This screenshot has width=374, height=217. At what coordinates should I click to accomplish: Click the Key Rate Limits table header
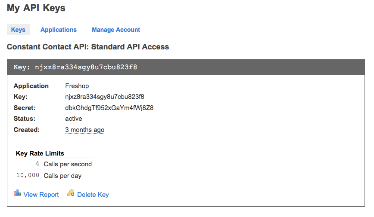click(x=54, y=153)
